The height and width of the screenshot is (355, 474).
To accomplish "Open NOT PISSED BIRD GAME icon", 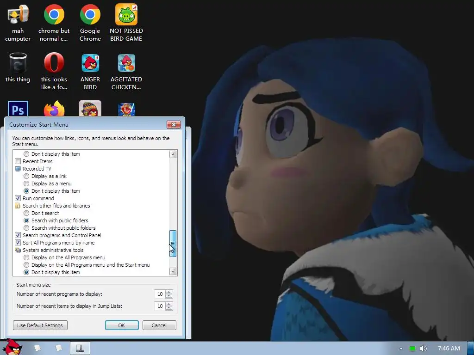I will coord(126,23).
